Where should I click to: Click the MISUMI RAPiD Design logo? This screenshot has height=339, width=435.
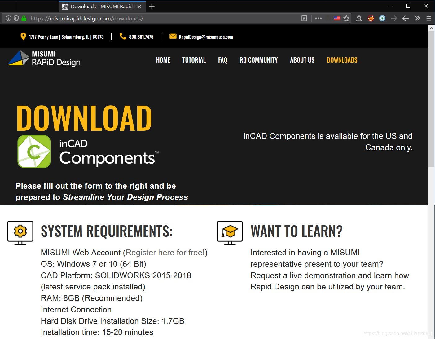click(44, 59)
